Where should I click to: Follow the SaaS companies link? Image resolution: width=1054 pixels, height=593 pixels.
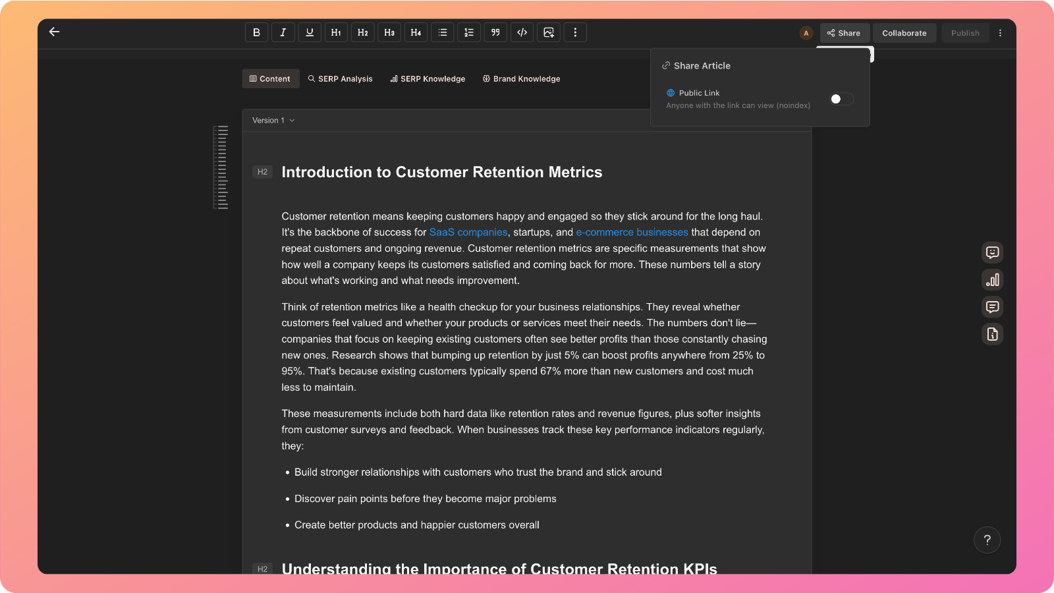[468, 233]
